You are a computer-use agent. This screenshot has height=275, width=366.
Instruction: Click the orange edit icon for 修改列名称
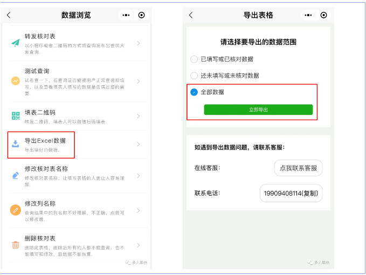16,210
